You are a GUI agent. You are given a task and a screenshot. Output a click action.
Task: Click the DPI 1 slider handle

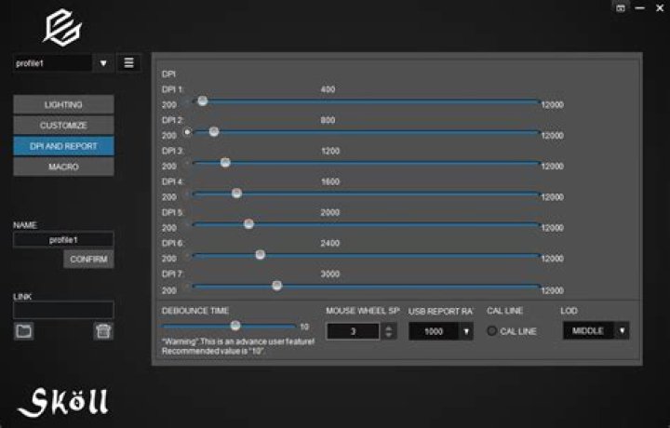tap(203, 100)
